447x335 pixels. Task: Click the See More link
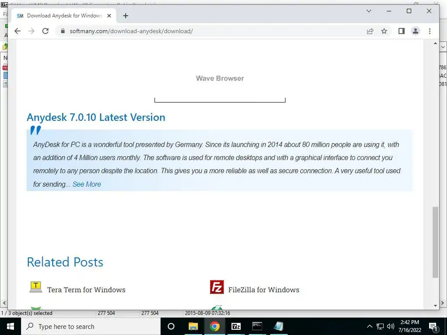[87, 185]
